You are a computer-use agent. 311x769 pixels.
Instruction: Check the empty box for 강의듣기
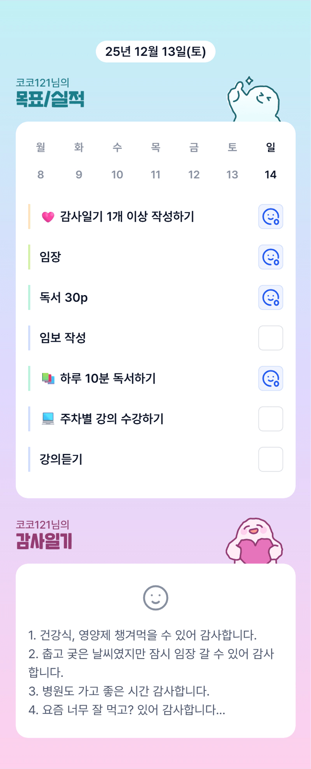point(270,459)
